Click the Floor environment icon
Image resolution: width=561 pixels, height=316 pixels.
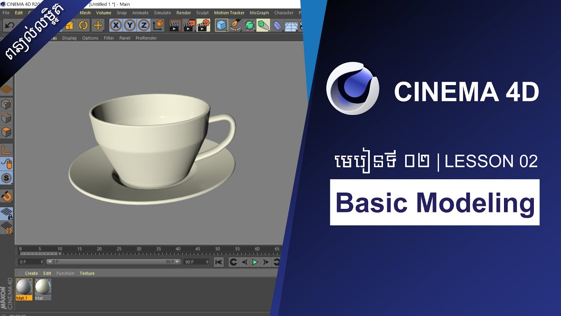[291, 26]
